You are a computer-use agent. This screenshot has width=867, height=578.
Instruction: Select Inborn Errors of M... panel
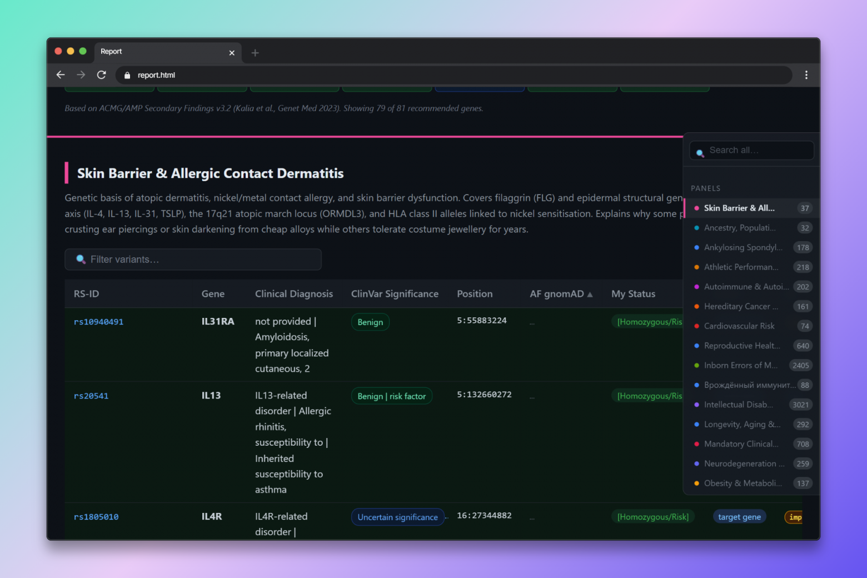click(751, 365)
